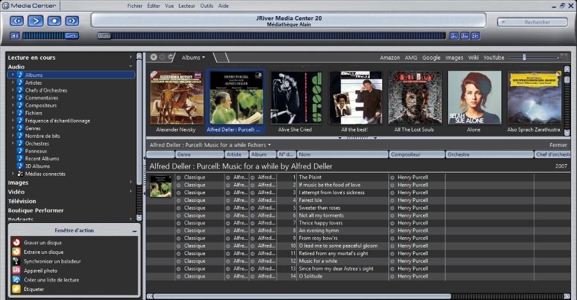577x300 pixels.
Task: Open the Vue menu
Action: 169,6
